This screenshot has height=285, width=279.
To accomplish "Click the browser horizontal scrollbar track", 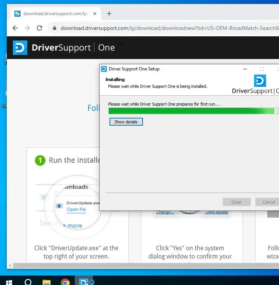I will (x=146, y=266).
